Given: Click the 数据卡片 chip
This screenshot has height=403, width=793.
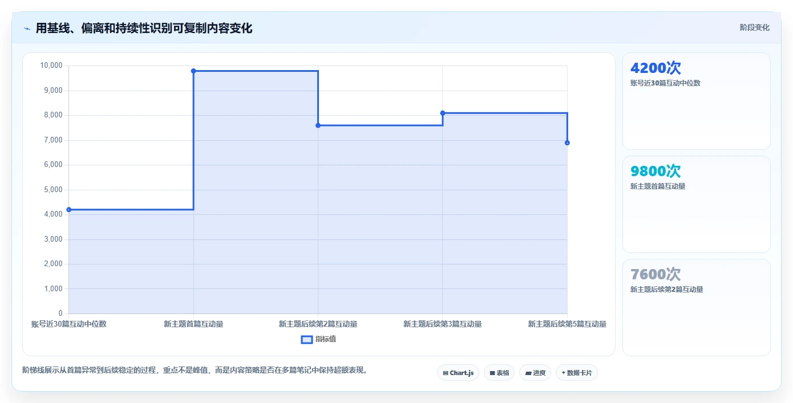Looking at the screenshot, I should point(577,373).
